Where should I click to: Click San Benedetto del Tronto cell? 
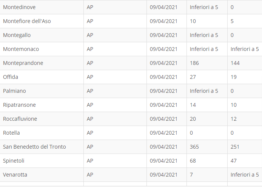(x=34, y=147)
